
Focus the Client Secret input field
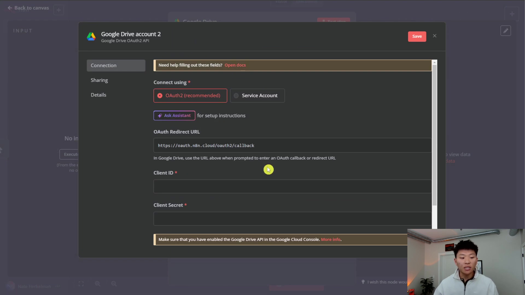coord(293,219)
